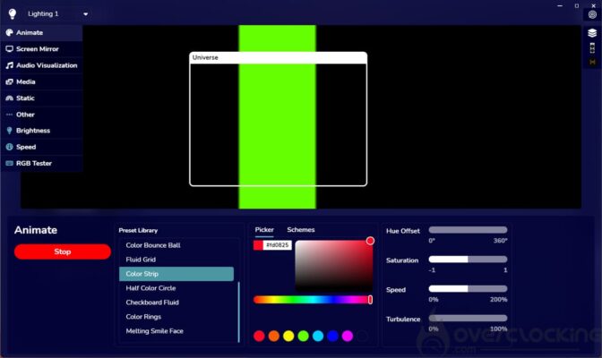The image size is (602, 358).
Task: Open the Static menu entry
Action: click(41, 98)
